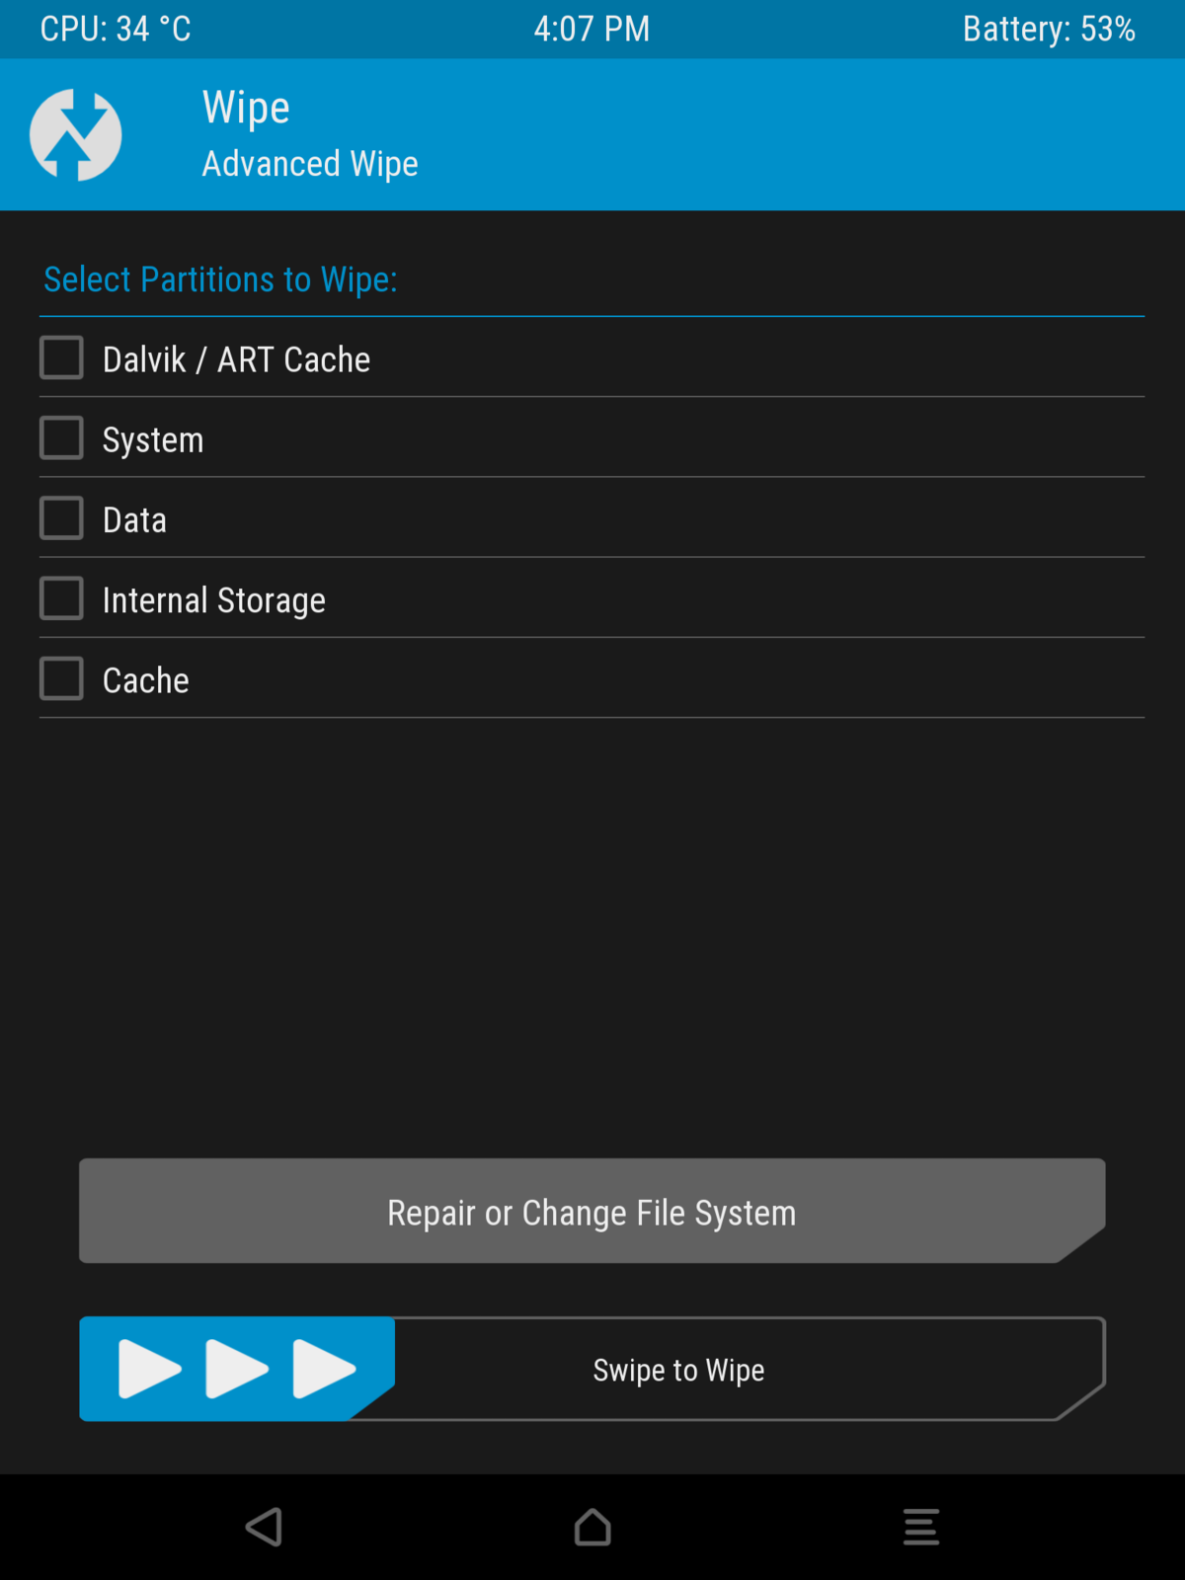Open Repair or Change File System
This screenshot has height=1580, width=1185.
pos(592,1212)
